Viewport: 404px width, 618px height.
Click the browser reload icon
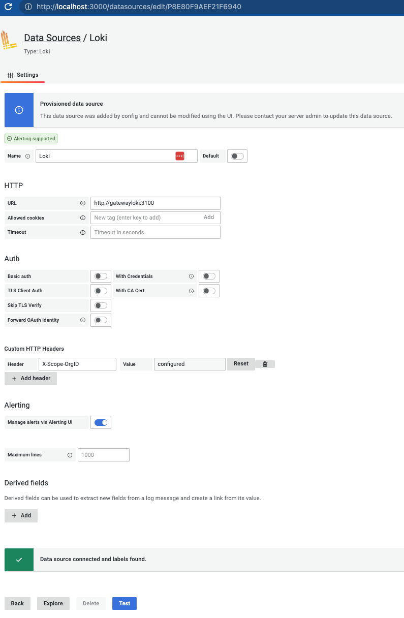8,7
